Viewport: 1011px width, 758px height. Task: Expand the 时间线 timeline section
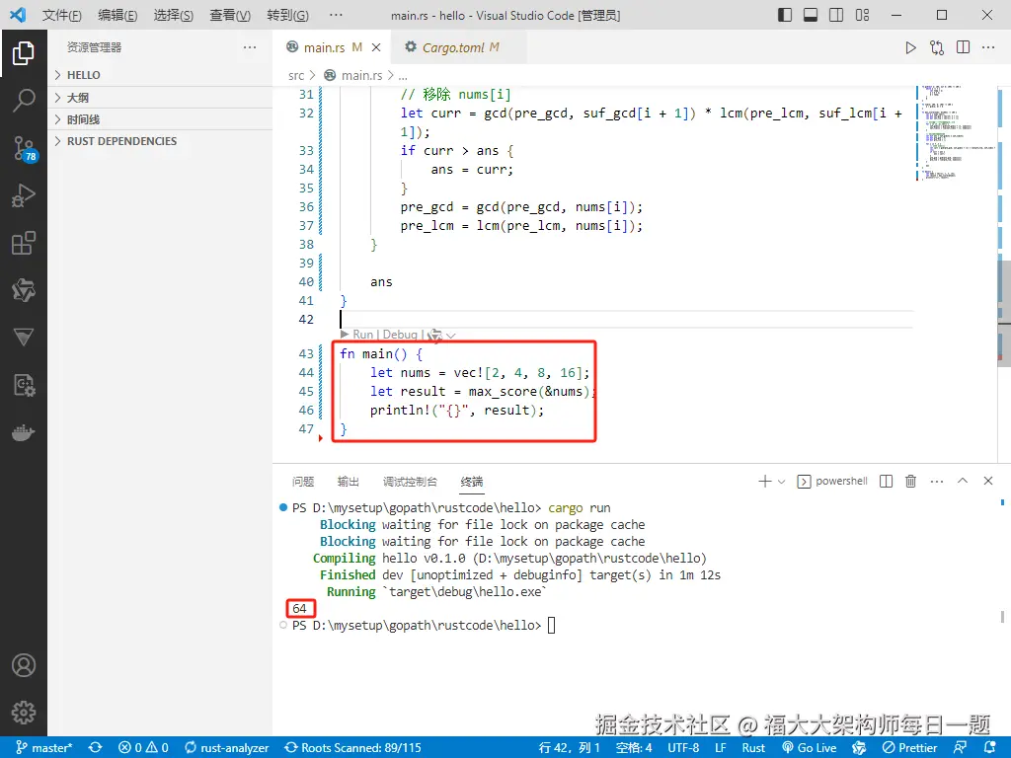160,119
